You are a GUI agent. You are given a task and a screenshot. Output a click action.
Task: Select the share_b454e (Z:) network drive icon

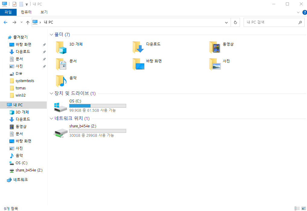tap(60, 133)
